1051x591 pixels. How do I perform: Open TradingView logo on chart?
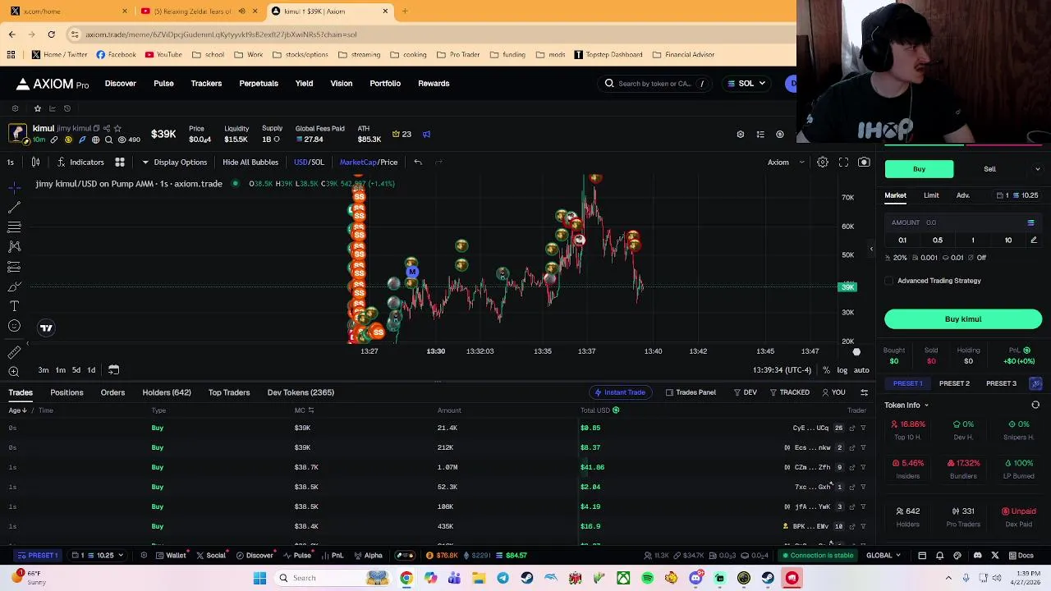46,328
